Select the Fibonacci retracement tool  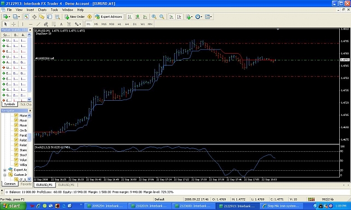coord(53,24)
